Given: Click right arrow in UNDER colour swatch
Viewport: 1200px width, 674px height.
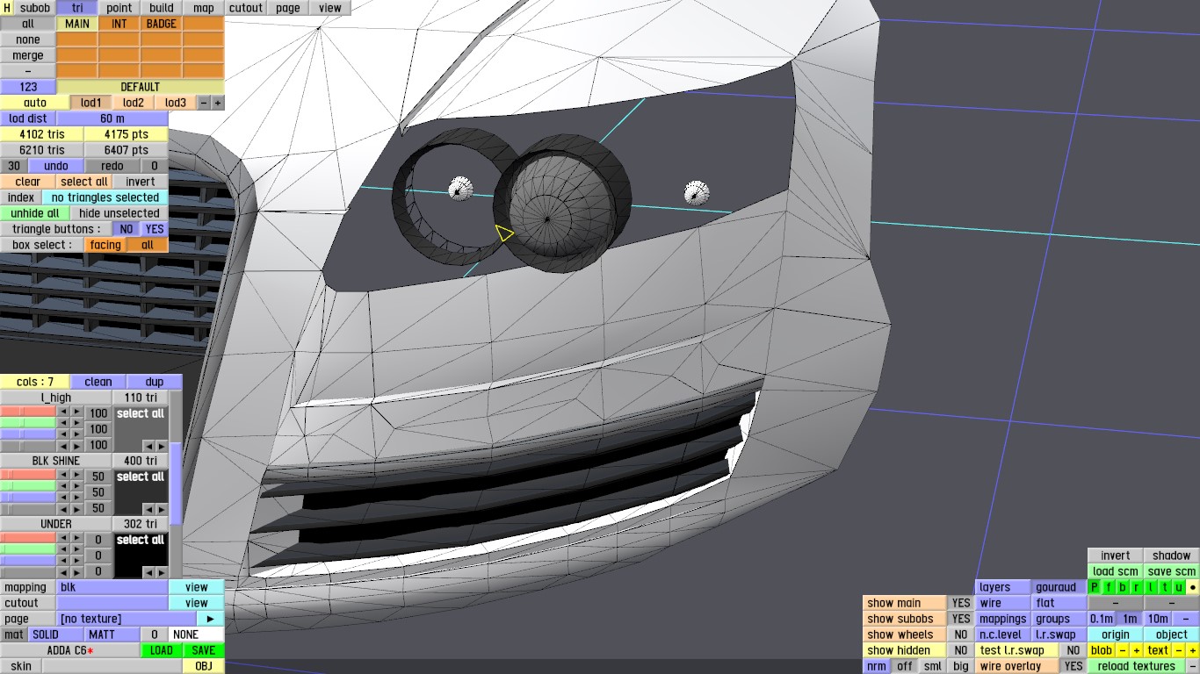Looking at the screenshot, I should (162, 572).
